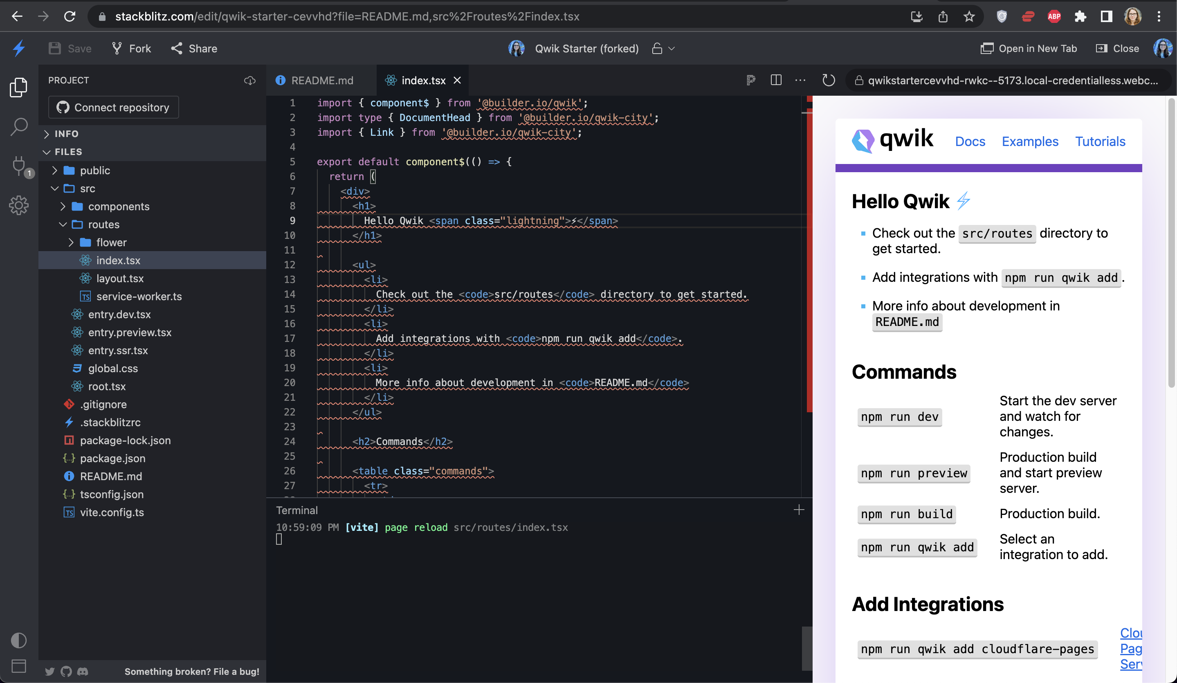Image resolution: width=1177 pixels, height=683 pixels.
Task: Open StackBlitz Discord from the footer
Action: pos(83,672)
